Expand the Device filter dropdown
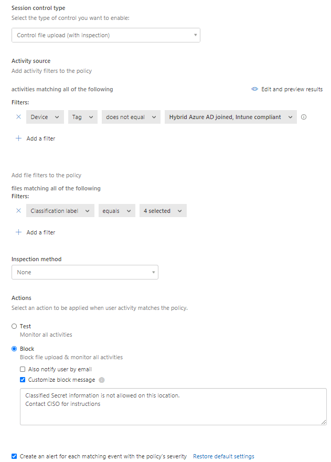 pos(45,117)
